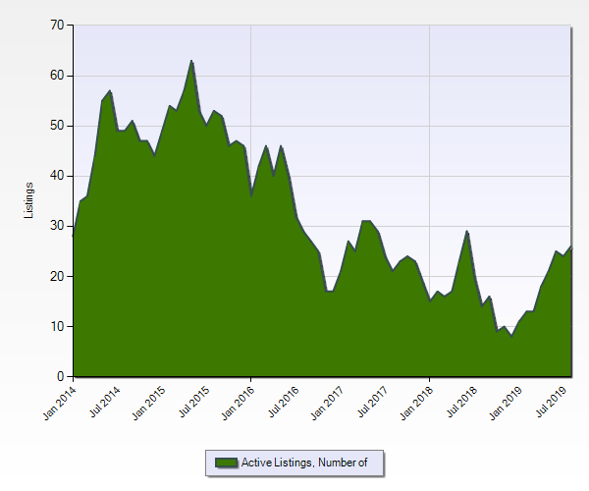This screenshot has width=589, height=491.
Task: Click the '10' y-axis value
Action: [57, 326]
